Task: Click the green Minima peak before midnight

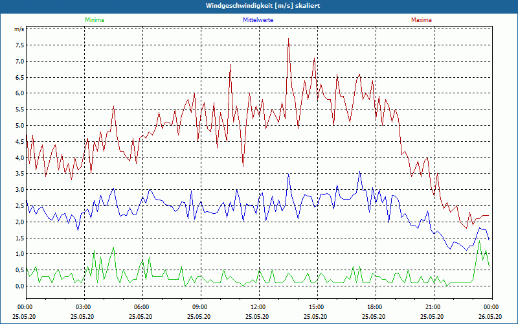Action: 479,241
